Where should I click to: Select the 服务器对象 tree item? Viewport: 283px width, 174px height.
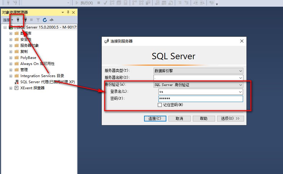[x=30, y=45]
